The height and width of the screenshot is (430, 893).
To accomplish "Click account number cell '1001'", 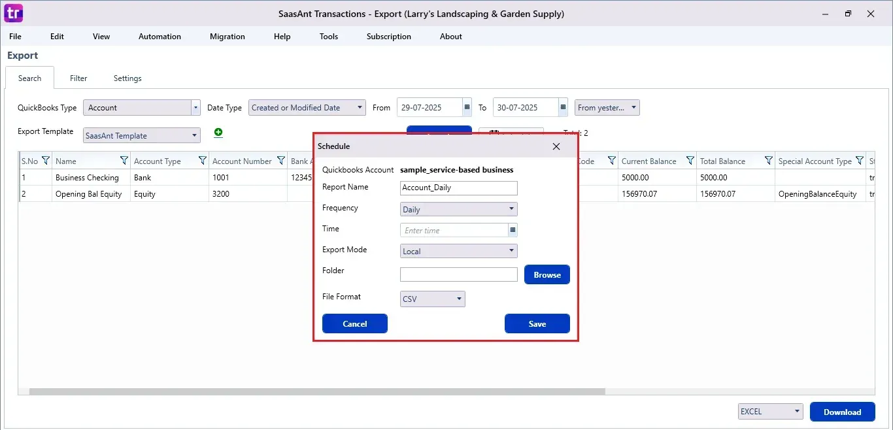I will pos(248,177).
